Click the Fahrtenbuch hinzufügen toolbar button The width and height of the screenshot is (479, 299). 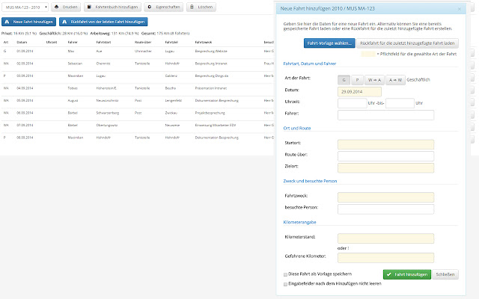112,7
